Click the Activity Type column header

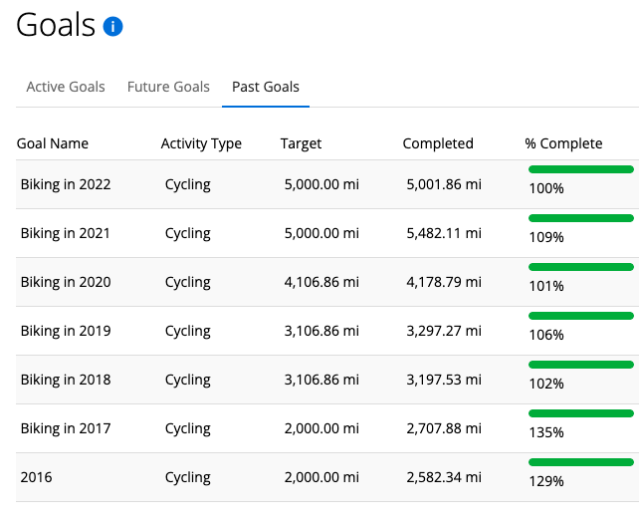(201, 143)
